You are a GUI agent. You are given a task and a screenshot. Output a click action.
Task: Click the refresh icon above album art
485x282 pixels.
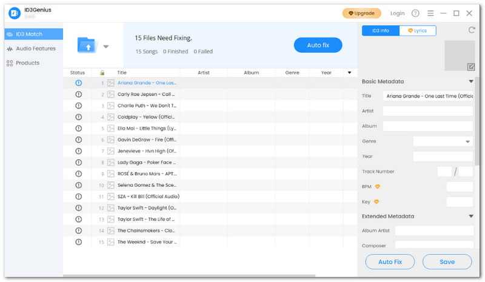[471, 30]
